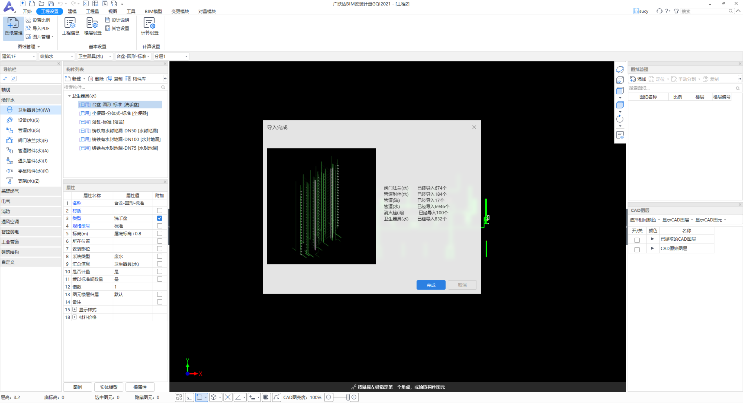The image size is (743, 403).
Task: Click the 工程信息 project info icon
Action: (x=71, y=26)
